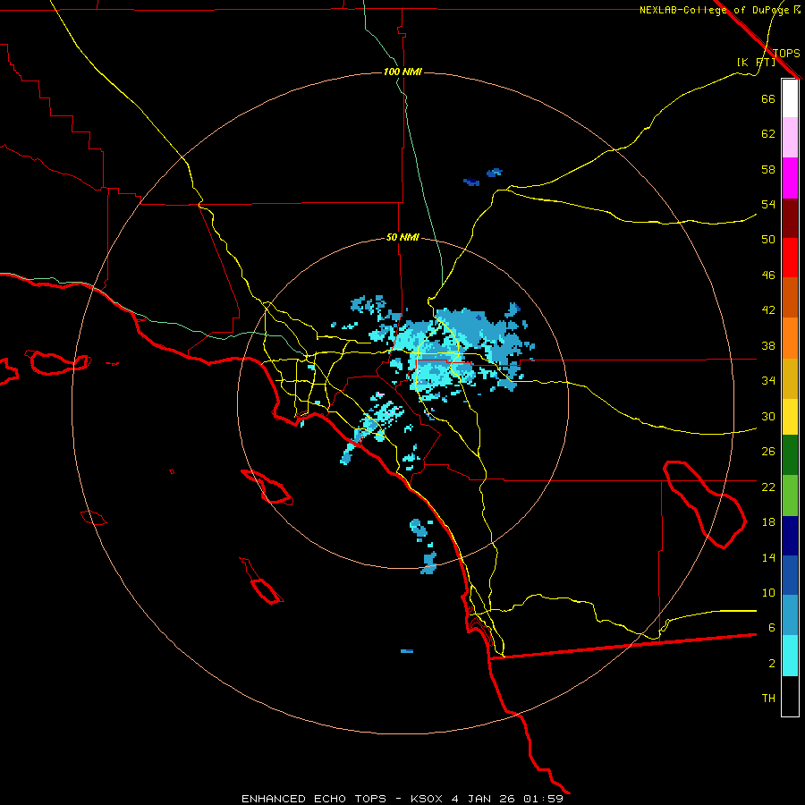The image size is (805, 805).
Task: Click the '4 JAN 26' date text
Action: pos(484,799)
